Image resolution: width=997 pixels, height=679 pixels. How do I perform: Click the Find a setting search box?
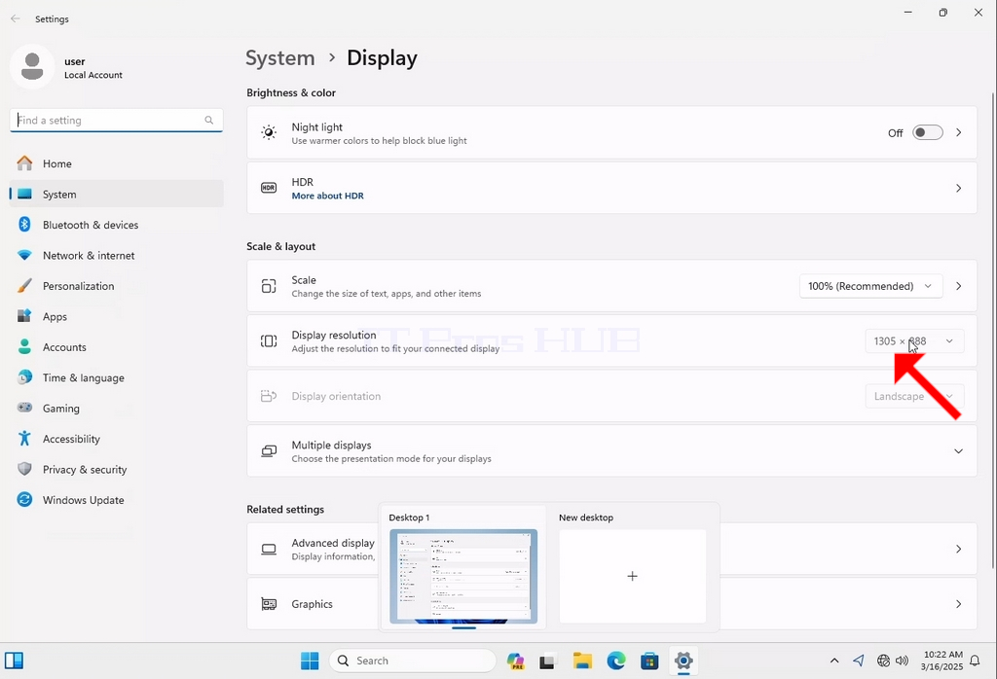(117, 120)
